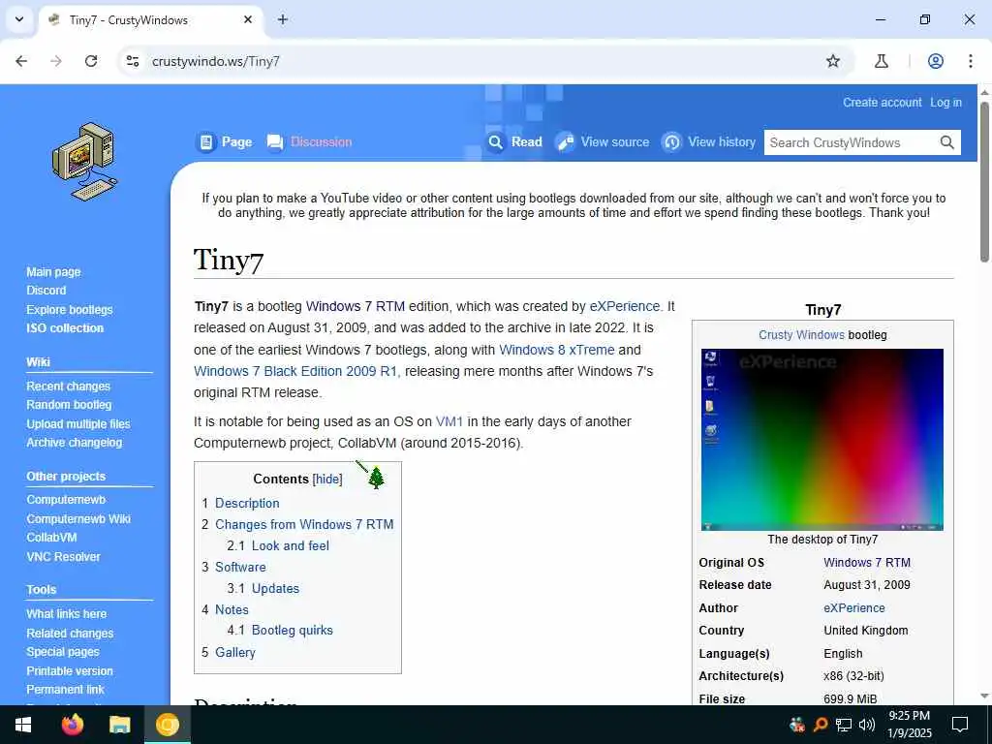
Task: Open Chrome three-dot menu
Action: (x=971, y=61)
